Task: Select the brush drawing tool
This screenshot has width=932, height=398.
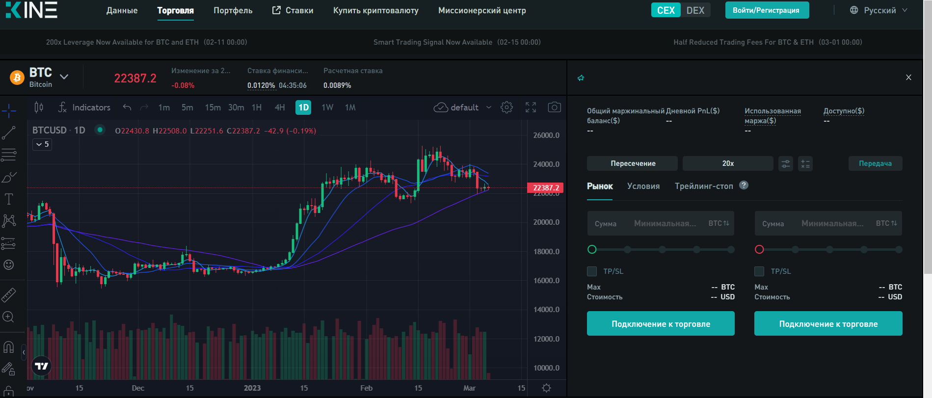Action: click(x=9, y=177)
